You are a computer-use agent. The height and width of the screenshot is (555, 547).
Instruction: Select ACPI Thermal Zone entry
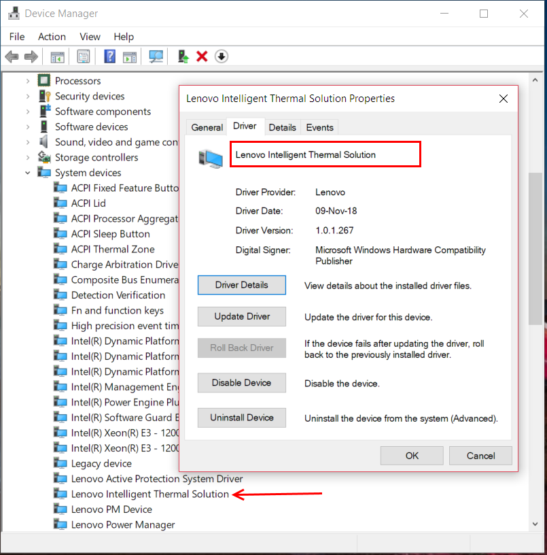point(113,249)
